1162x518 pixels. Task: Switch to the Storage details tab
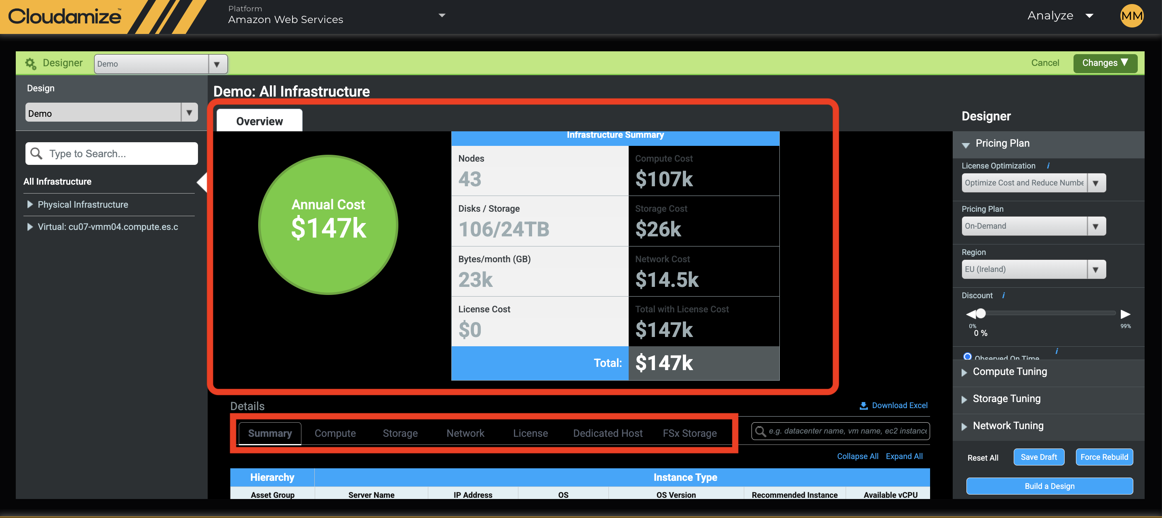pyautogui.click(x=400, y=433)
